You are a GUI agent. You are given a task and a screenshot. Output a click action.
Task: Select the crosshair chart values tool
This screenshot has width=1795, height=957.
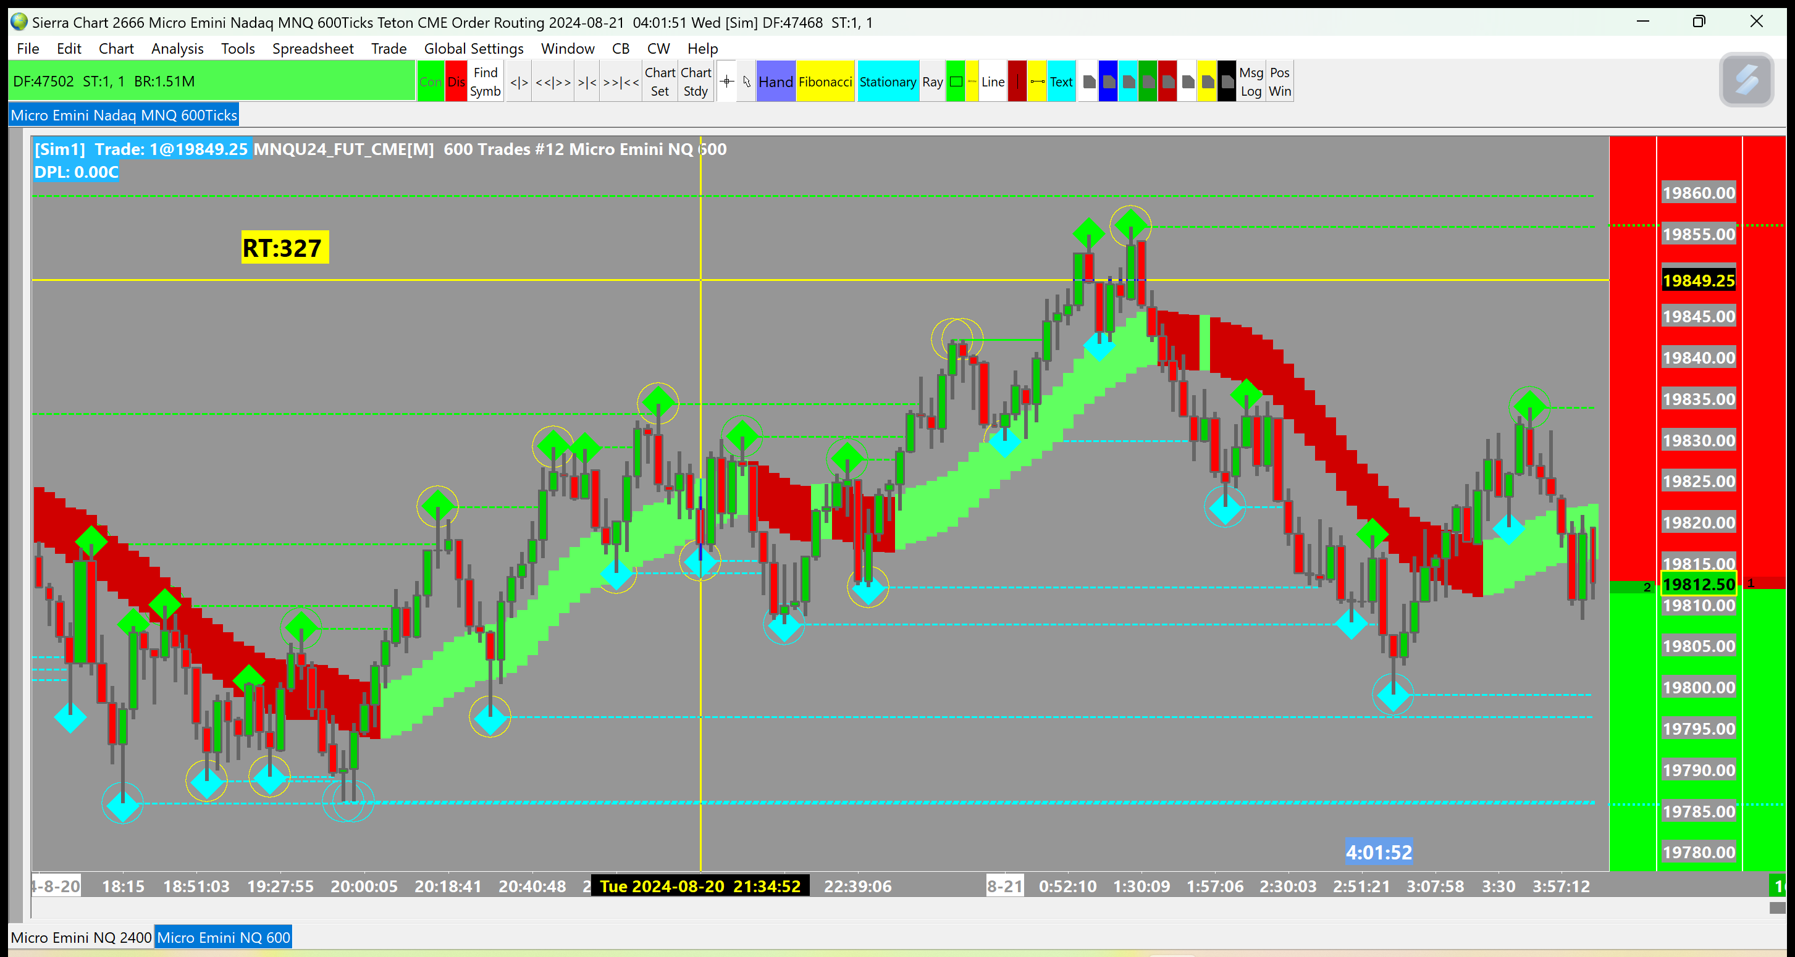726,81
